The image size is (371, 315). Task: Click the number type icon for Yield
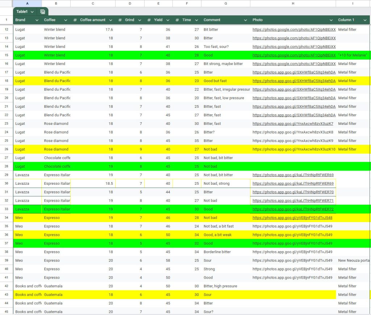coord(149,20)
